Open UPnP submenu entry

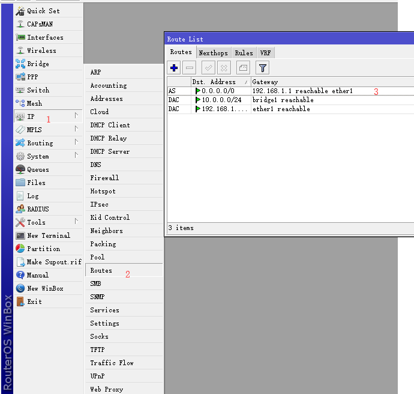pos(124,376)
